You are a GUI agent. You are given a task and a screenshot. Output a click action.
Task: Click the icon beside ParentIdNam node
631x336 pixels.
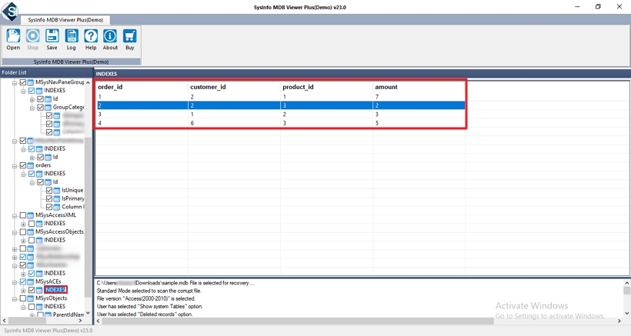[48, 314]
